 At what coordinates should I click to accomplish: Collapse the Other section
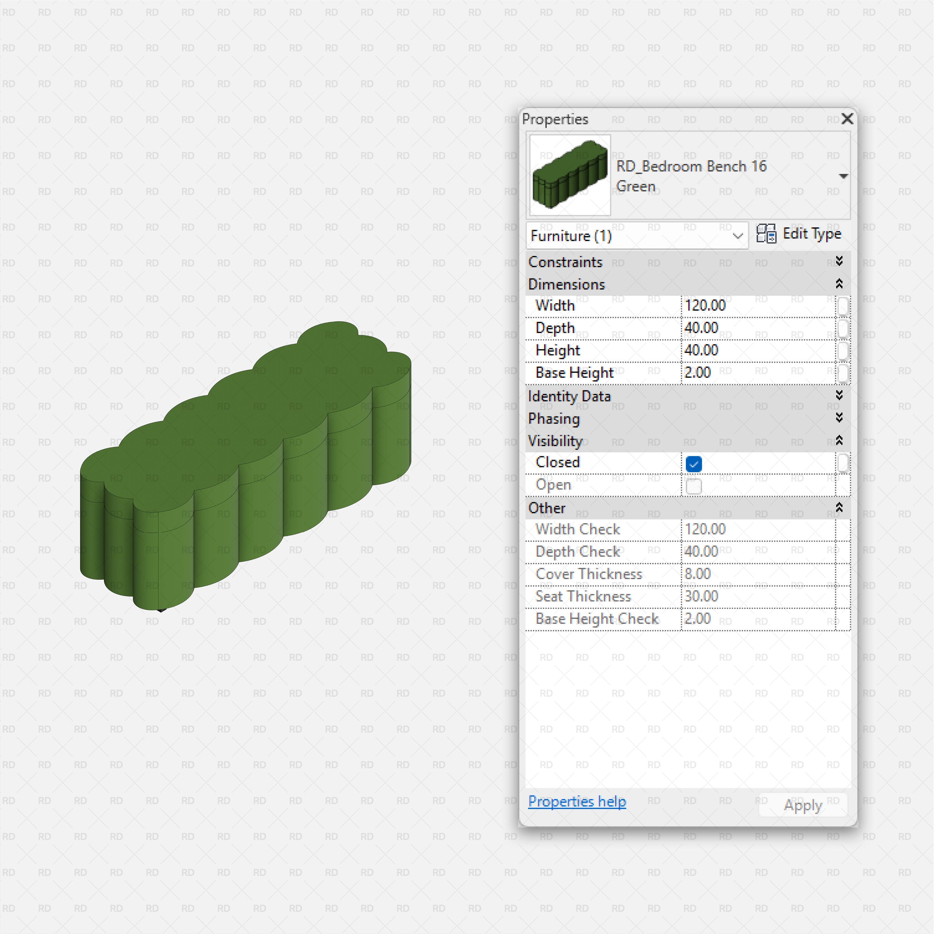(x=839, y=507)
